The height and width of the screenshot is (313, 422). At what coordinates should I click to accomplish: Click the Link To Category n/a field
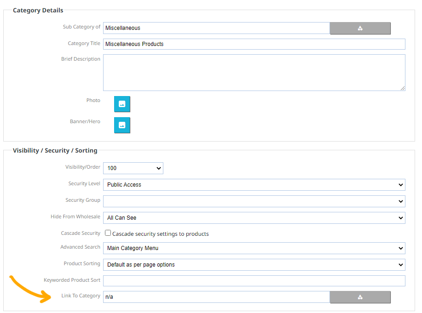pyautogui.click(x=217, y=297)
